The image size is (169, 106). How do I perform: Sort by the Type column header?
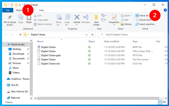click(135, 42)
